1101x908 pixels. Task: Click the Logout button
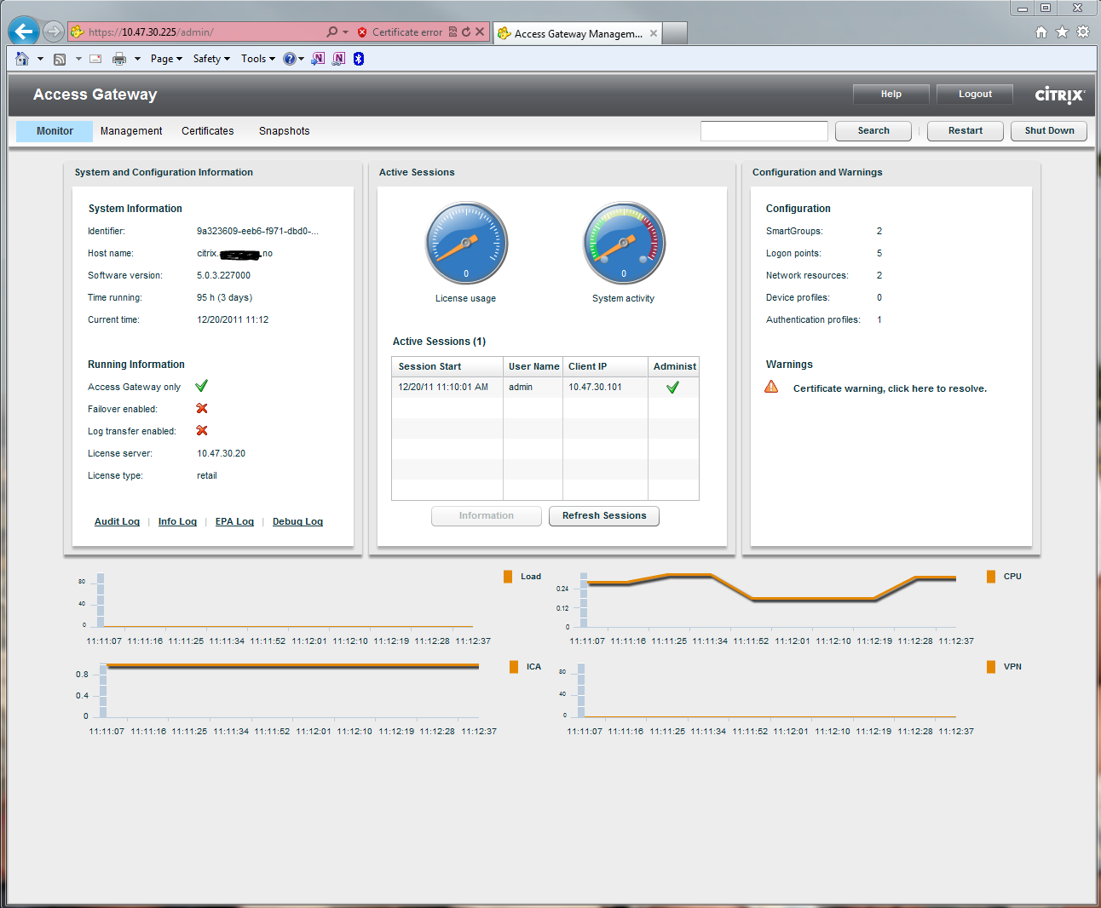975,94
